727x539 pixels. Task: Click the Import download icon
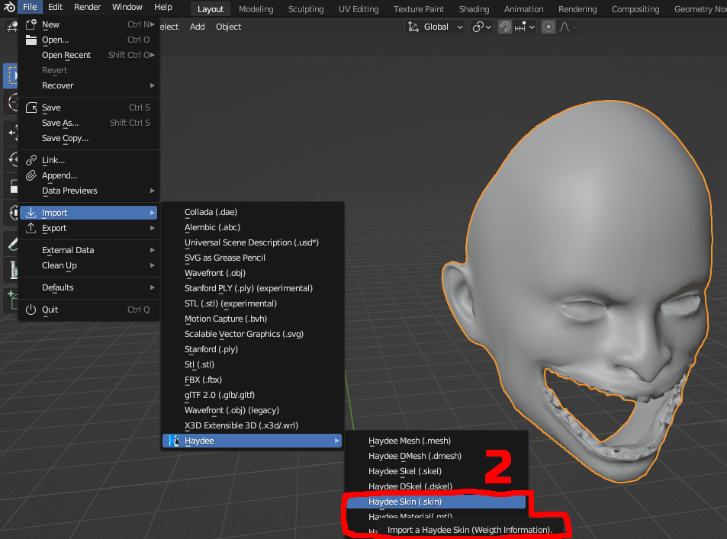pos(31,213)
